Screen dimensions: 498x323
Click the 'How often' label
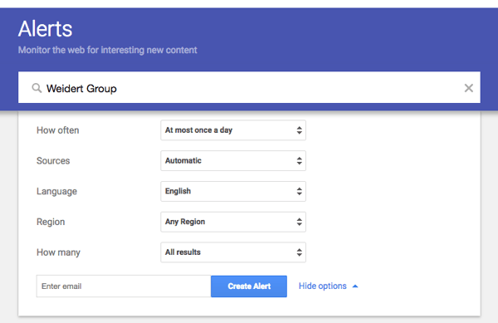pos(58,130)
